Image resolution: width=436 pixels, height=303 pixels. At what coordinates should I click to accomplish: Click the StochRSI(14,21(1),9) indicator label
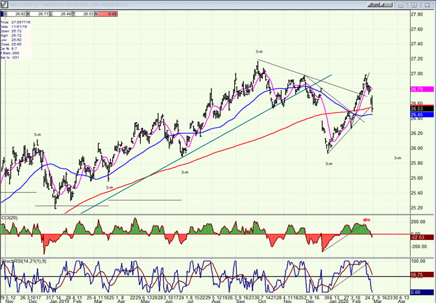pos(21,261)
